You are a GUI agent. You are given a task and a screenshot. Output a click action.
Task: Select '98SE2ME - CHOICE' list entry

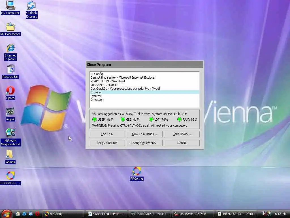pyautogui.click(x=145, y=85)
